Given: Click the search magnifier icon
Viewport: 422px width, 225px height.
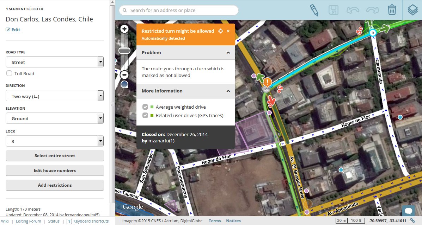Looking at the screenshot, I should click(124, 11).
